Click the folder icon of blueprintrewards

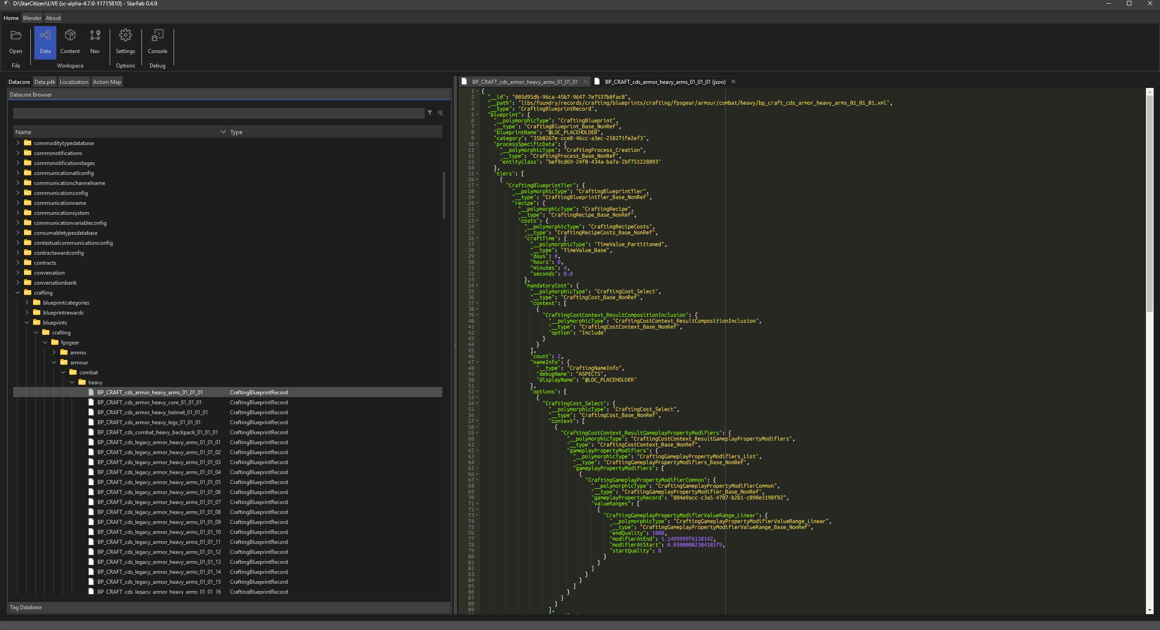37,313
